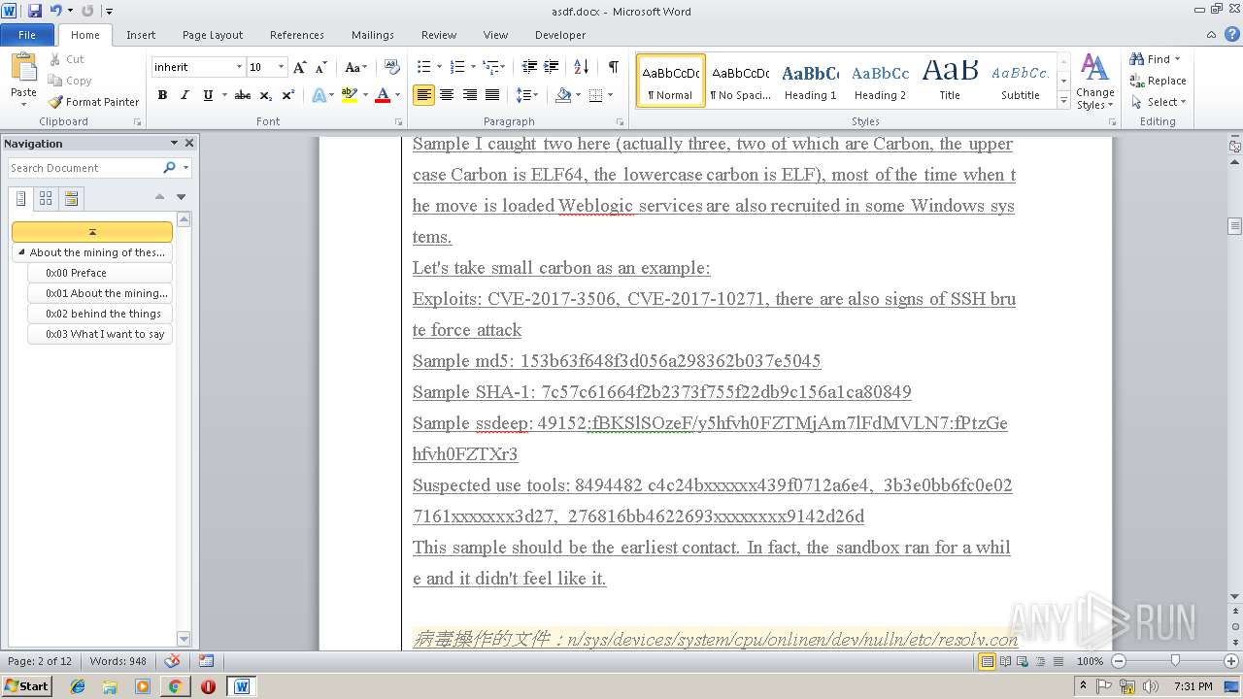Click Grow Font icon

[x=299, y=67]
